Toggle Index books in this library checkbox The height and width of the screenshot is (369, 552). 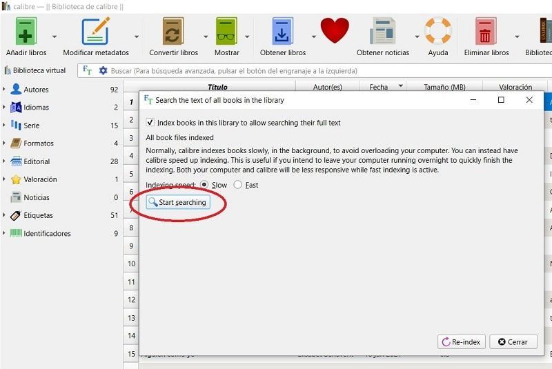coord(150,122)
